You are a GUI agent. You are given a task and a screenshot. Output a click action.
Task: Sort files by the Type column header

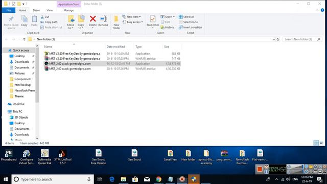coord(148,47)
